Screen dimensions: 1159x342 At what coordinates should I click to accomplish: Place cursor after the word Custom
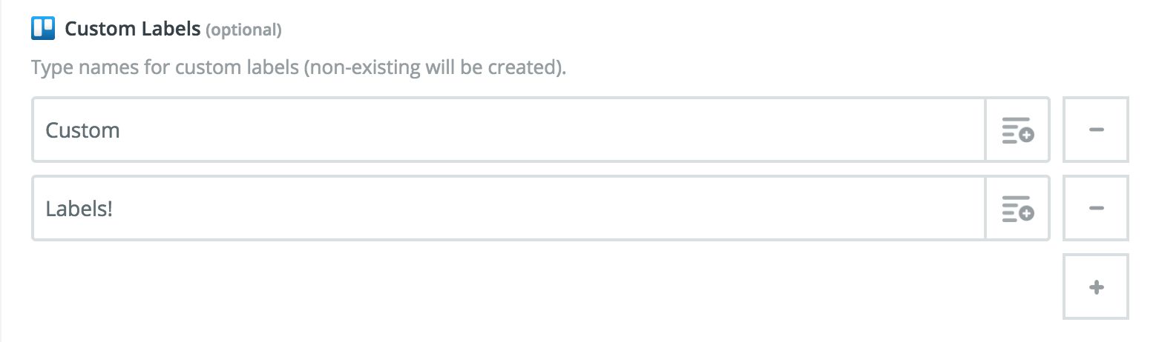121,130
